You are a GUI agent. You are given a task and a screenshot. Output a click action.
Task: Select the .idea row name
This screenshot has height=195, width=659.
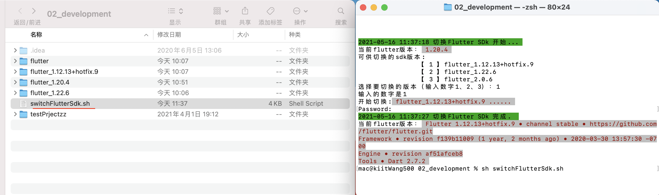point(38,50)
